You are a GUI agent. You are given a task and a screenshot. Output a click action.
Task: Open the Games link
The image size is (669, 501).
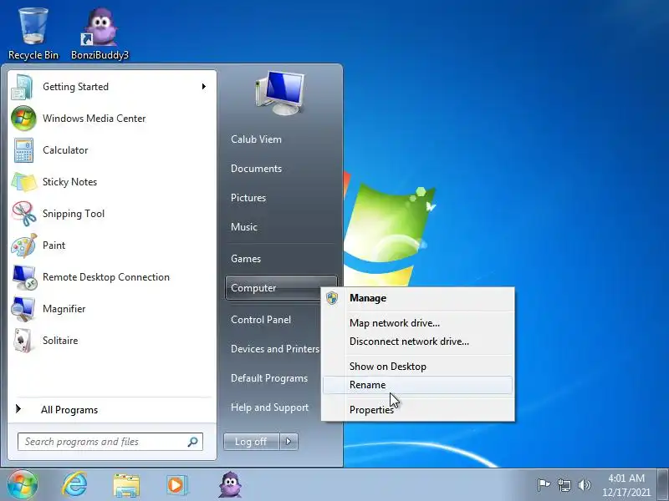coord(281,259)
